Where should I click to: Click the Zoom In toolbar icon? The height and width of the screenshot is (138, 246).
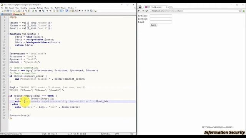tap(47, 11)
